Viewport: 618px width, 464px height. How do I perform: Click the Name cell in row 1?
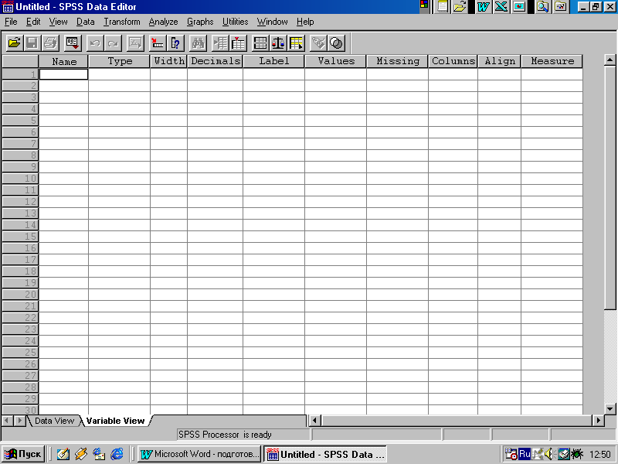(x=63, y=74)
